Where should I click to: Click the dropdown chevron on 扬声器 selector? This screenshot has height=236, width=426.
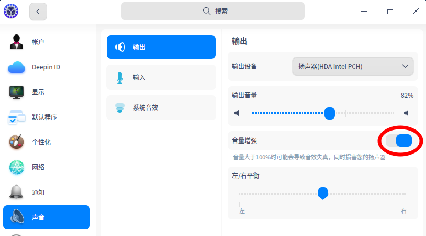(x=405, y=66)
